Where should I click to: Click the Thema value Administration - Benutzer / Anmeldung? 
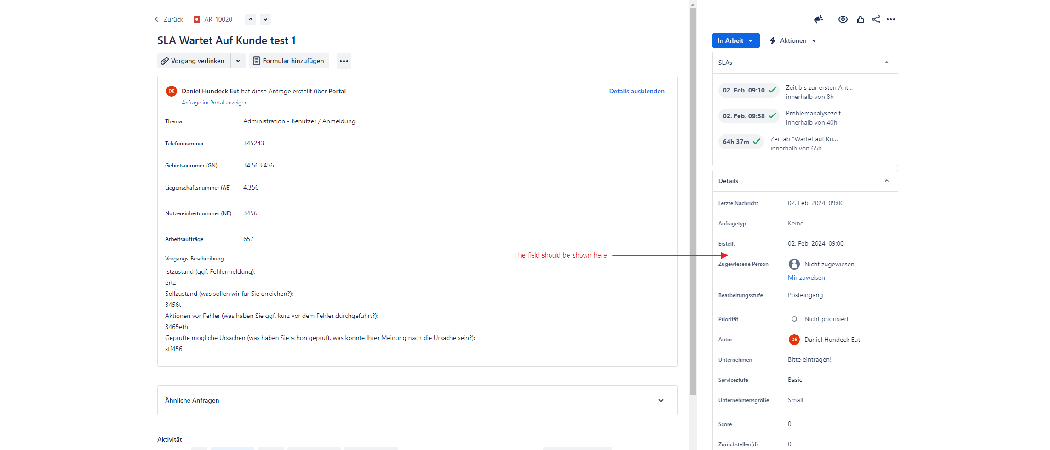pos(299,121)
